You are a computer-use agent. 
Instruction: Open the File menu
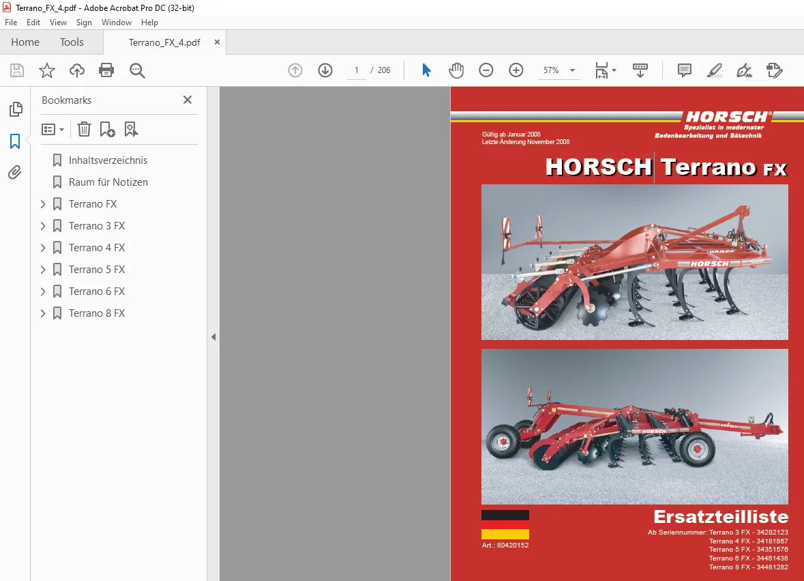11,23
